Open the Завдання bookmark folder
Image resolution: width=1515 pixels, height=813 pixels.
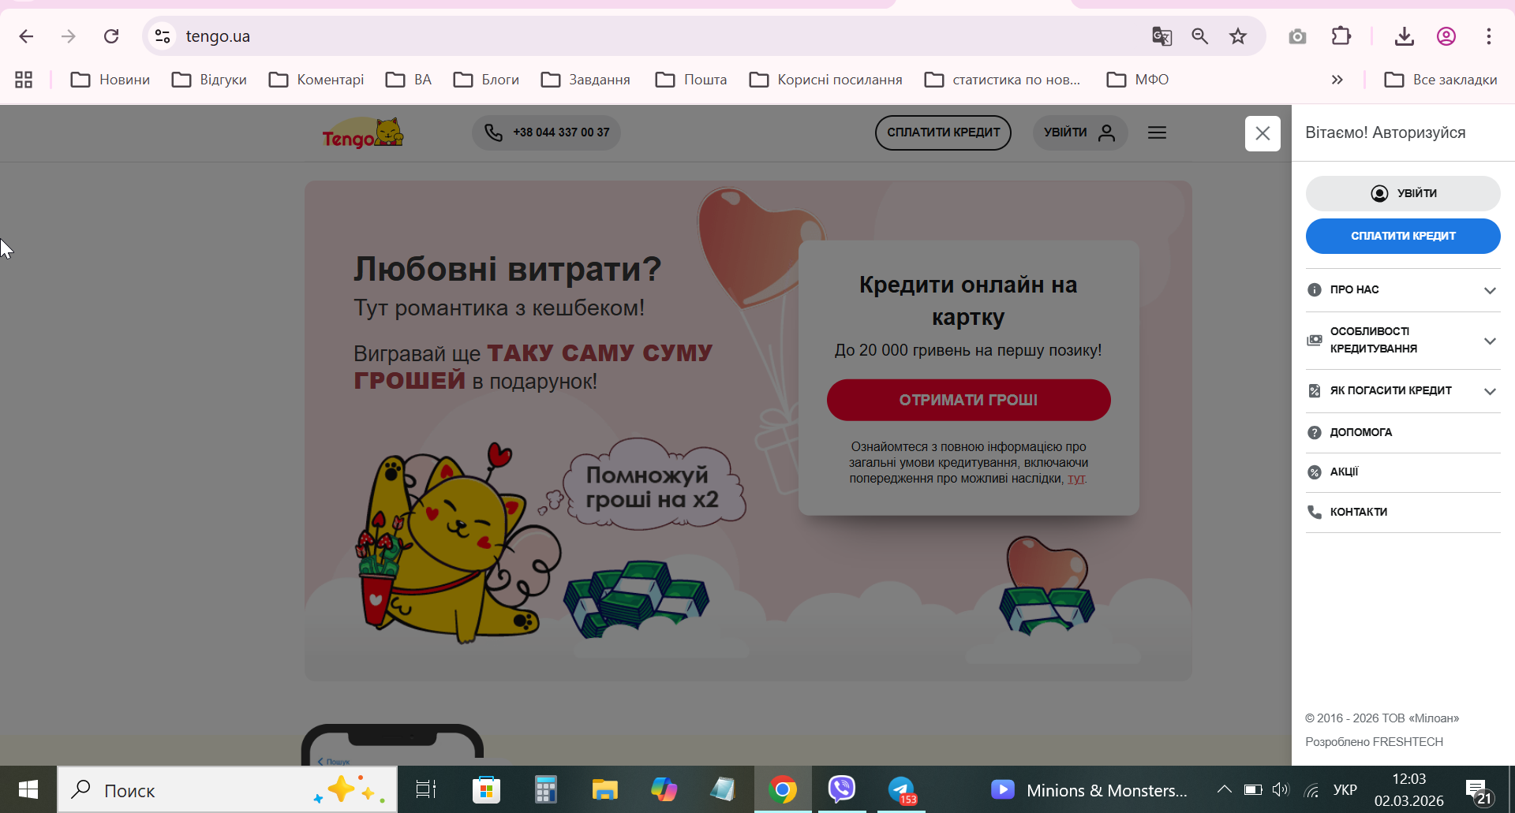pyautogui.click(x=586, y=80)
